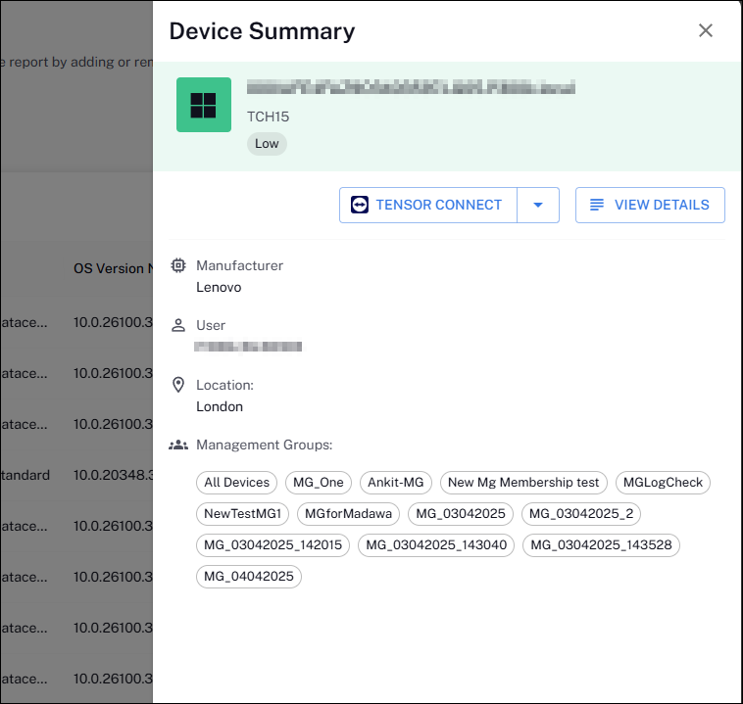Select the Low risk badge
Viewport: 743px width, 704px height.
(267, 143)
